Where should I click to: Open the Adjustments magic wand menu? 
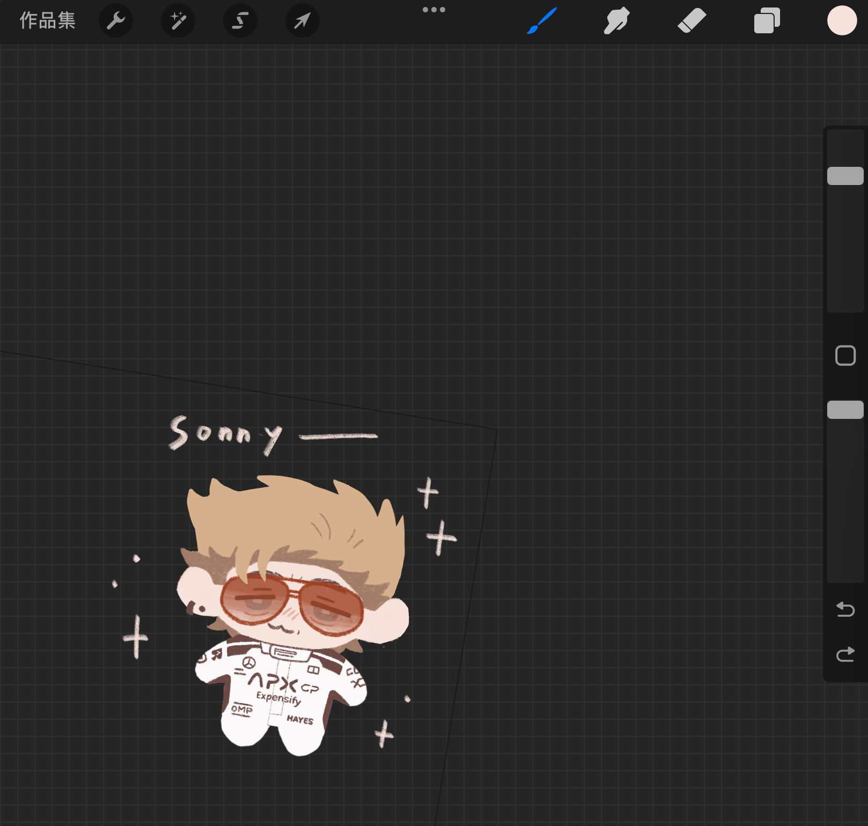coord(178,21)
